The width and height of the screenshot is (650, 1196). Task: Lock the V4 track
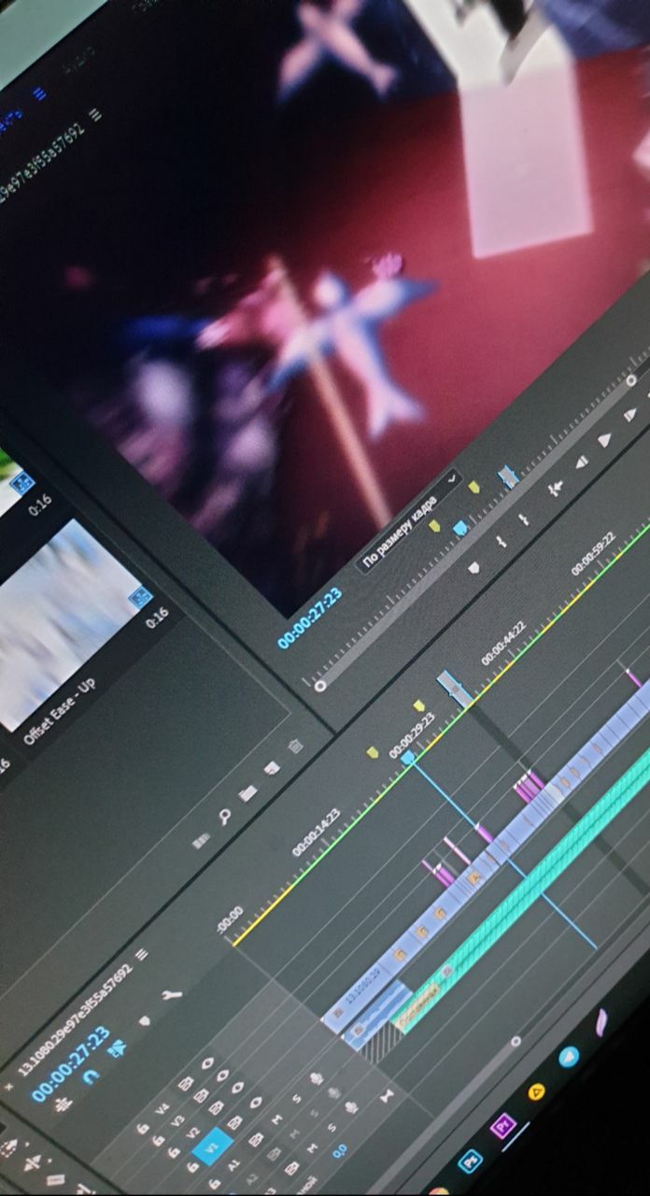(142, 1128)
